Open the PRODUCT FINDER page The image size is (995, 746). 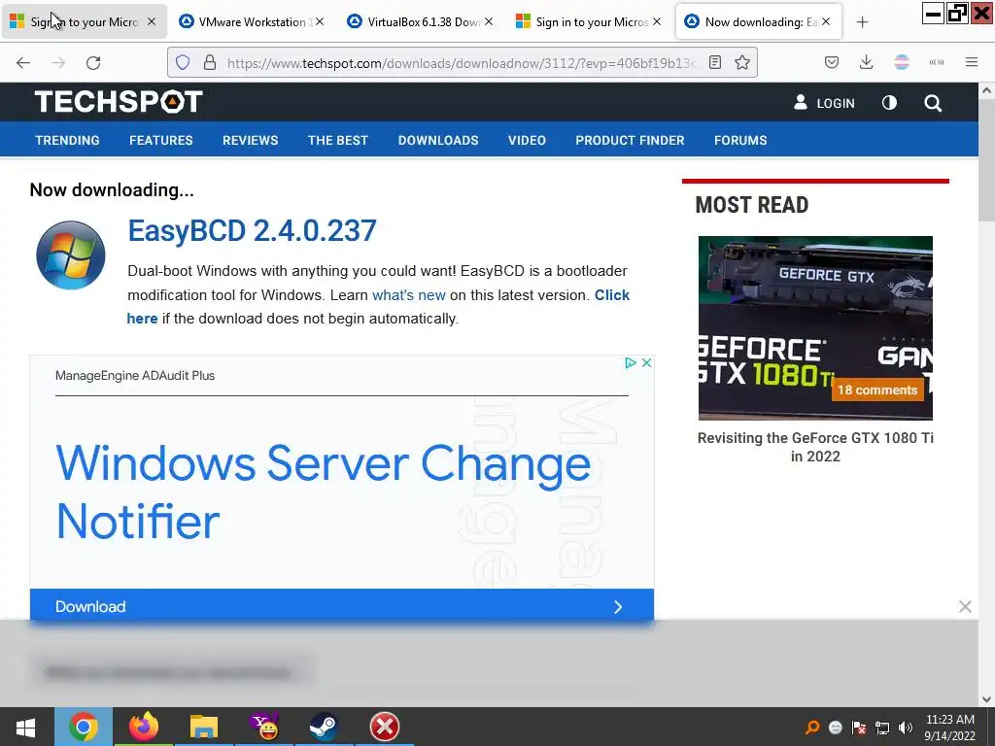click(x=630, y=140)
